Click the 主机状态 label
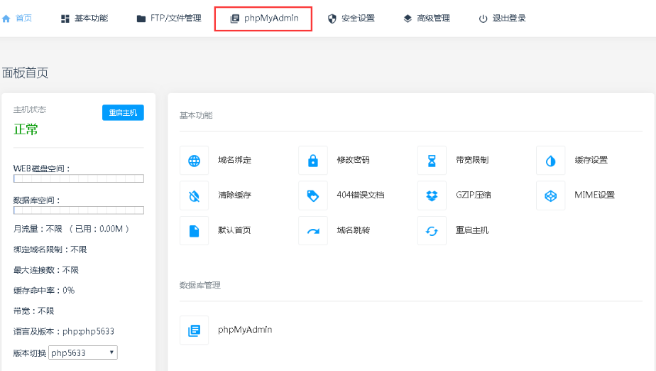The height and width of the screenshot is (371, 656). pos(30,109)
